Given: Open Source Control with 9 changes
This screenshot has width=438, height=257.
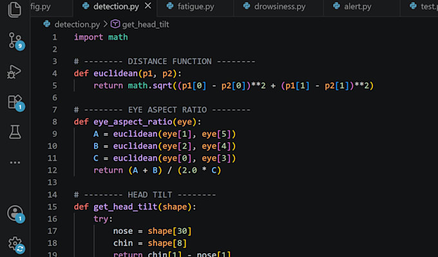Looking at the screenshot, I should pos(15,41).
